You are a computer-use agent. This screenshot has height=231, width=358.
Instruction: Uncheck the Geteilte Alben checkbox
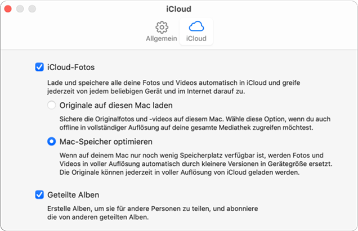[39, 195]
